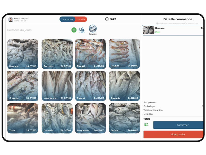This screenshot has height=155, width=206.
Task: Click the green plus add-fish icon
Action: click(x=74, y=30)
